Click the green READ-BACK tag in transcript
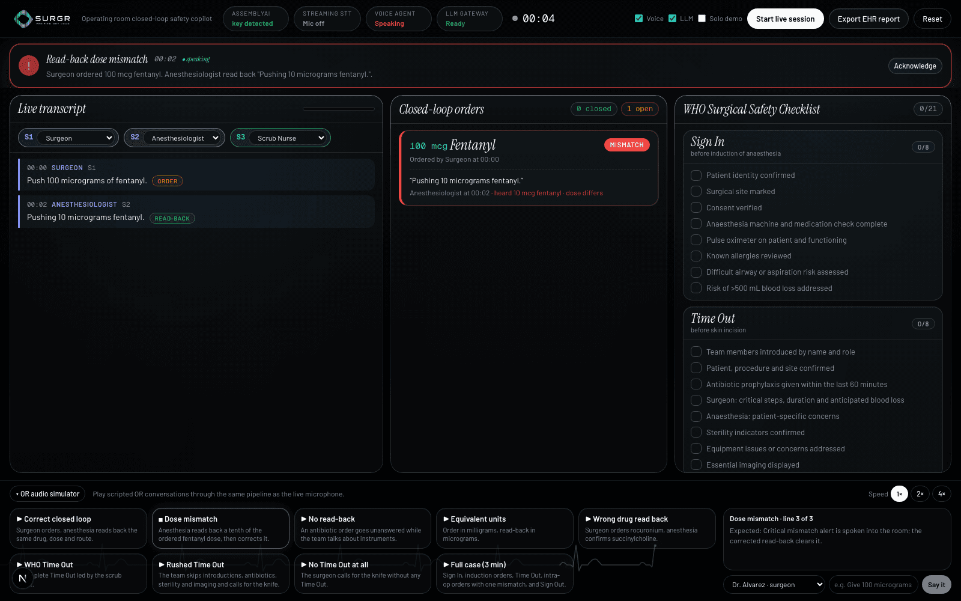This screenshot has height=601, width=961. tap(172, 218)
